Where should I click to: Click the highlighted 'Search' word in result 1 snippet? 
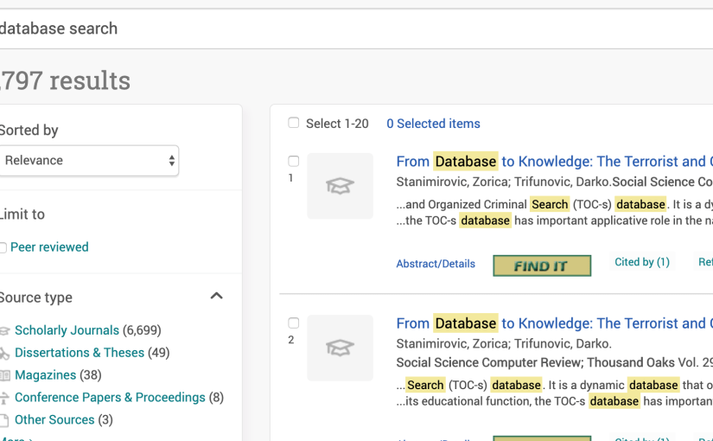pyautogui.click(x=550, y=204)
